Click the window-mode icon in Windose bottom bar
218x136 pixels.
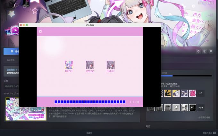coord(132,102)
